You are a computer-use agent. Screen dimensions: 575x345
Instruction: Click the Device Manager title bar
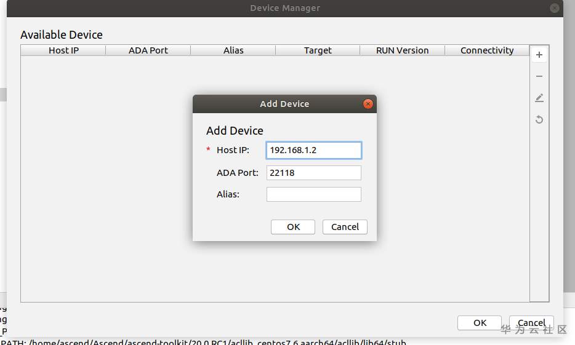click(285, 8)
